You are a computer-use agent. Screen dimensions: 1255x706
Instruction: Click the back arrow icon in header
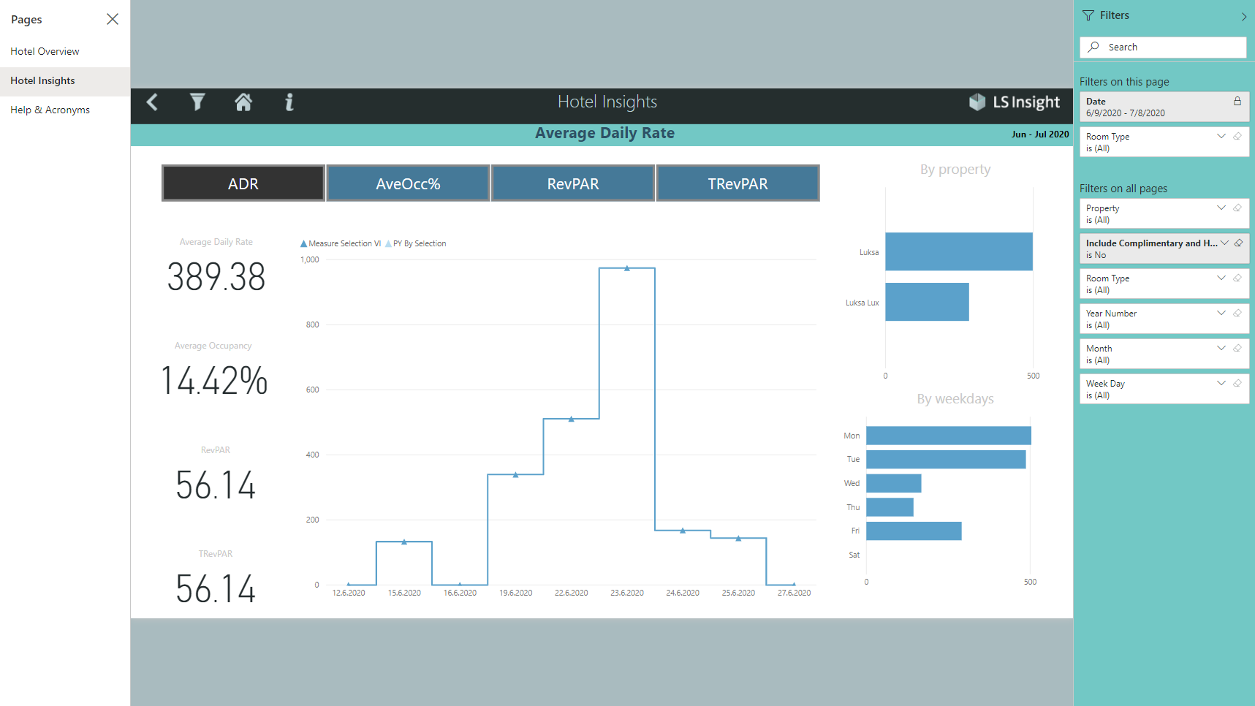click(x=152, y=102)
